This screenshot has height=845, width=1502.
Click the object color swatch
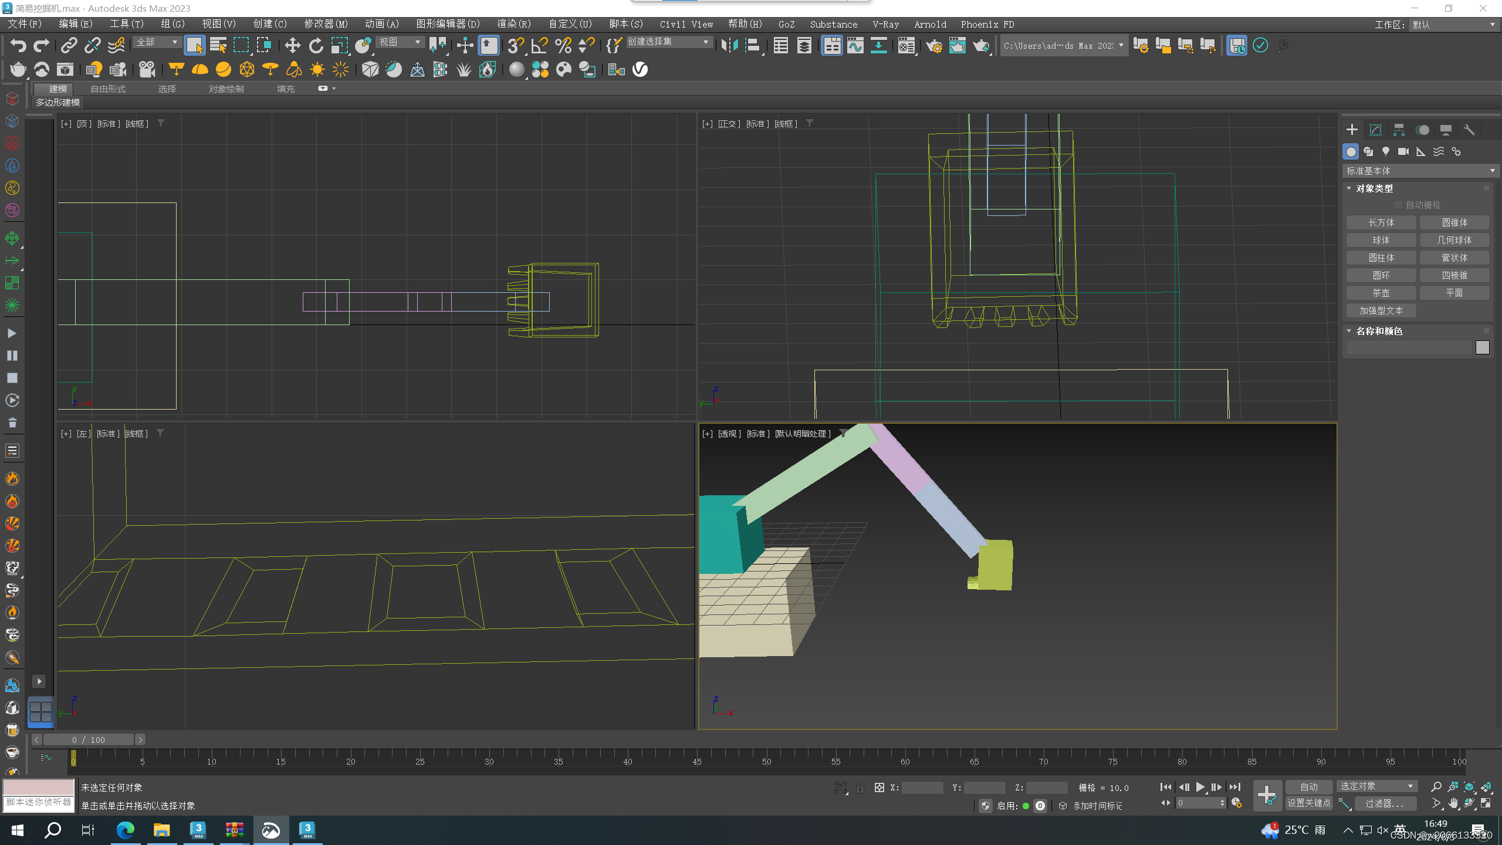pos(1482,347)
